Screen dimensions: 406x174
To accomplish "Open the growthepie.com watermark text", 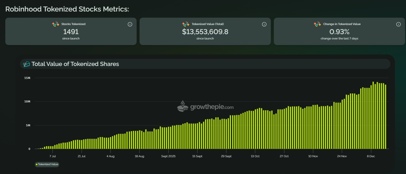I will tap(212, 107).
